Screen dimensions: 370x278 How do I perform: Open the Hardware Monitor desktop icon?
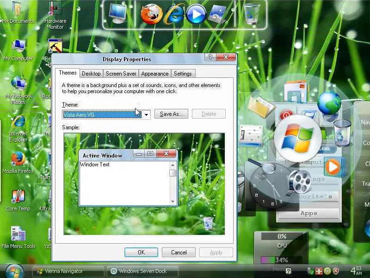[x=55, y=15]
